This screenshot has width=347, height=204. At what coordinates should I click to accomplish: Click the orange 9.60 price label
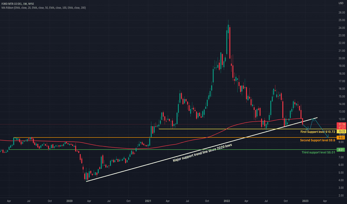coord(341,138)
